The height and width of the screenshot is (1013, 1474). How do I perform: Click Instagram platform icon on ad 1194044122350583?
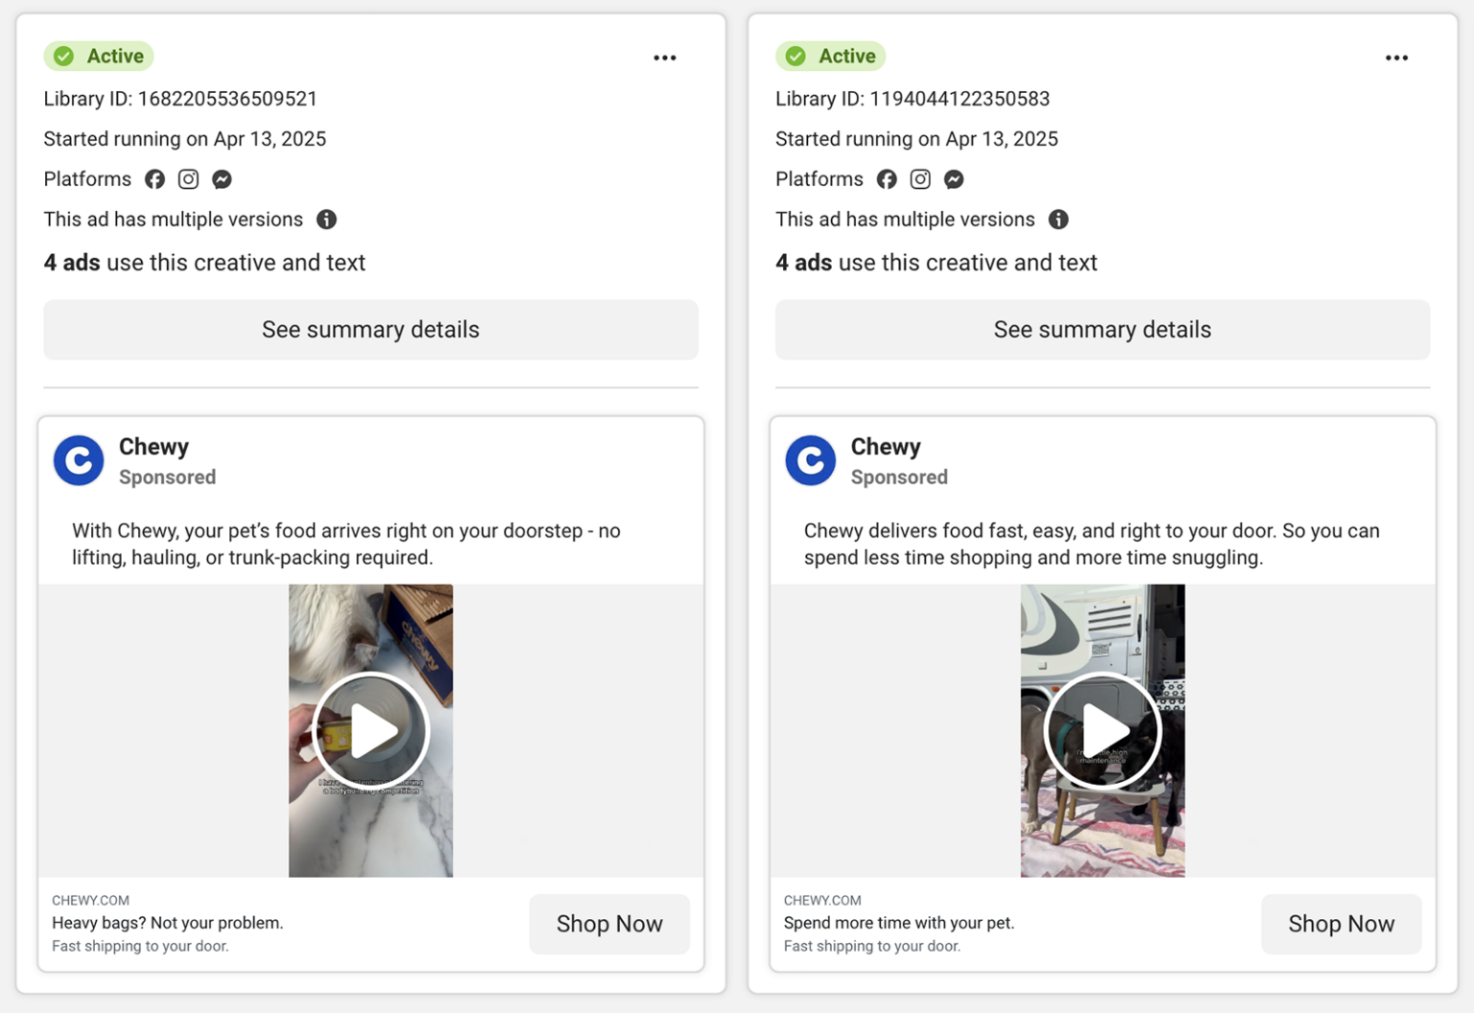click(920, 179)
